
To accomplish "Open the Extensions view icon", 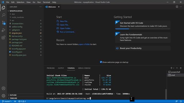I will point(3,37).
